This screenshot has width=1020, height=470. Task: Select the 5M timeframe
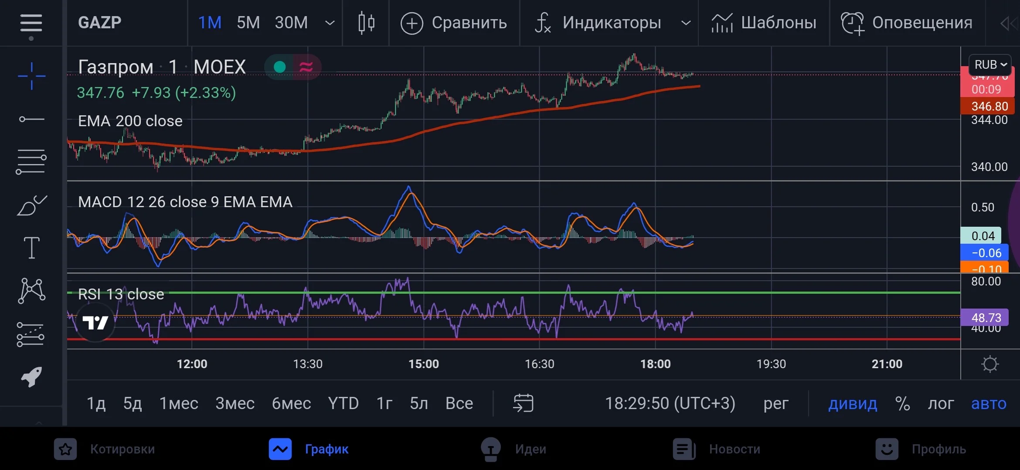pyautogui.click(x=248, y=23)
